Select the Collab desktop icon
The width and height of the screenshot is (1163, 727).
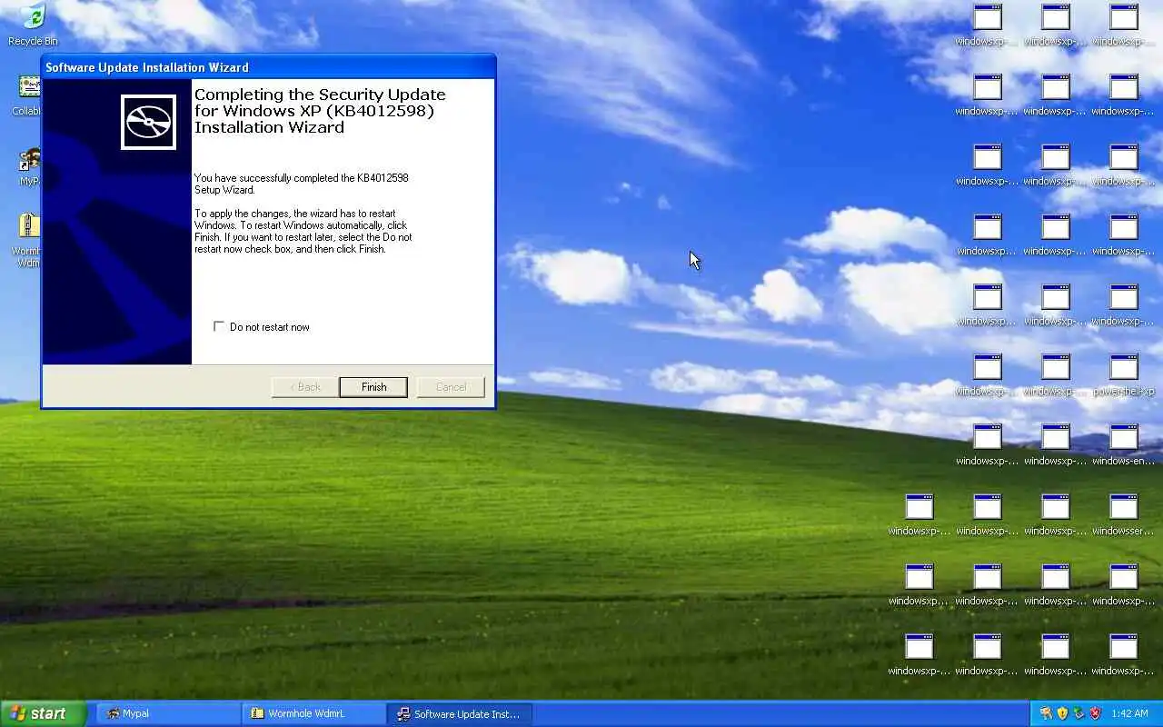[29, 95]
